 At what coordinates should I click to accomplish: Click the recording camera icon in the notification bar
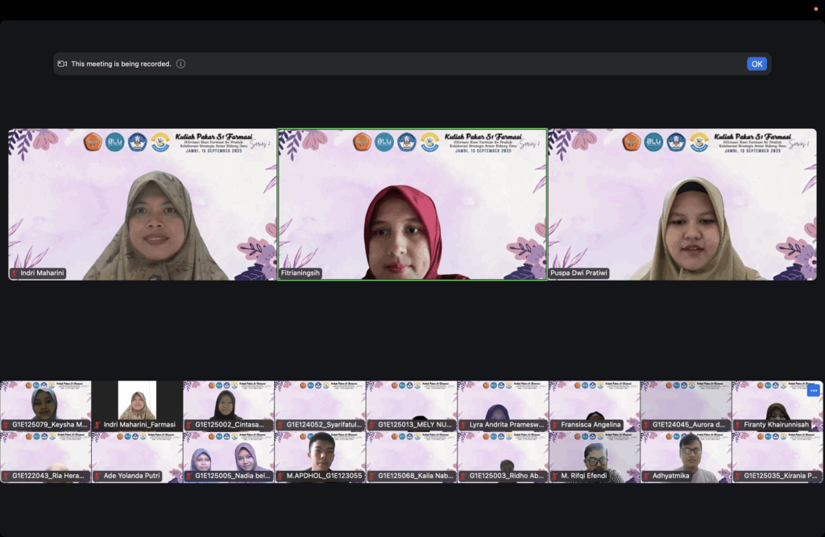coord(62,64)
